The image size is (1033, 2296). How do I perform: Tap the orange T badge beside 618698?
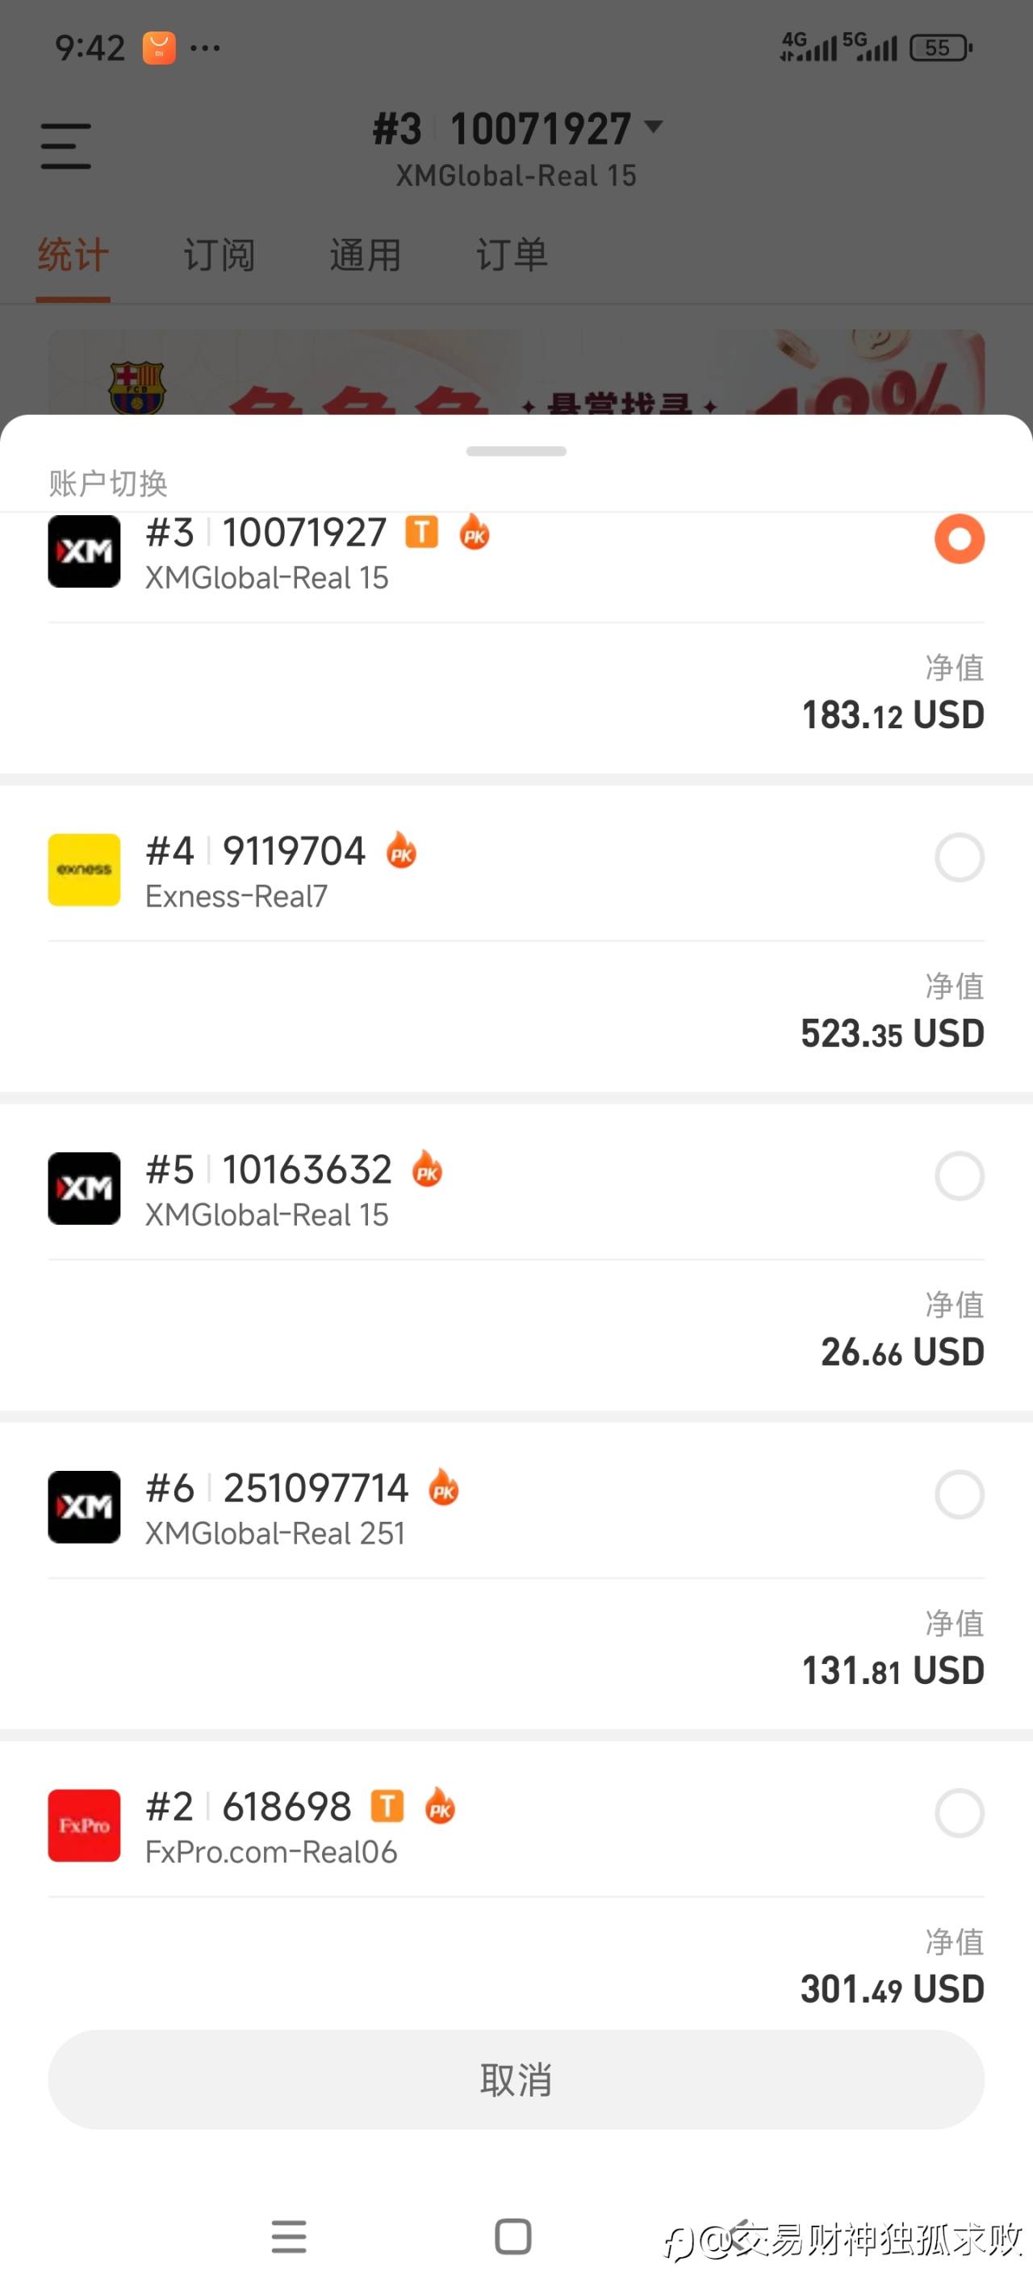tap(387, 1806)
